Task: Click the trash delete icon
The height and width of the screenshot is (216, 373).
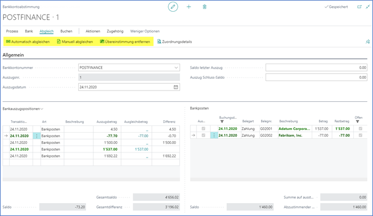Action: tap(204, 7)
